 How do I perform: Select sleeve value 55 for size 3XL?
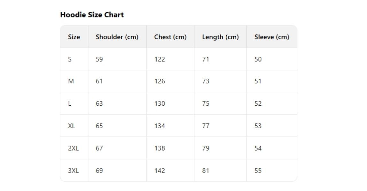pyautogui.click(x=258, y=170)
